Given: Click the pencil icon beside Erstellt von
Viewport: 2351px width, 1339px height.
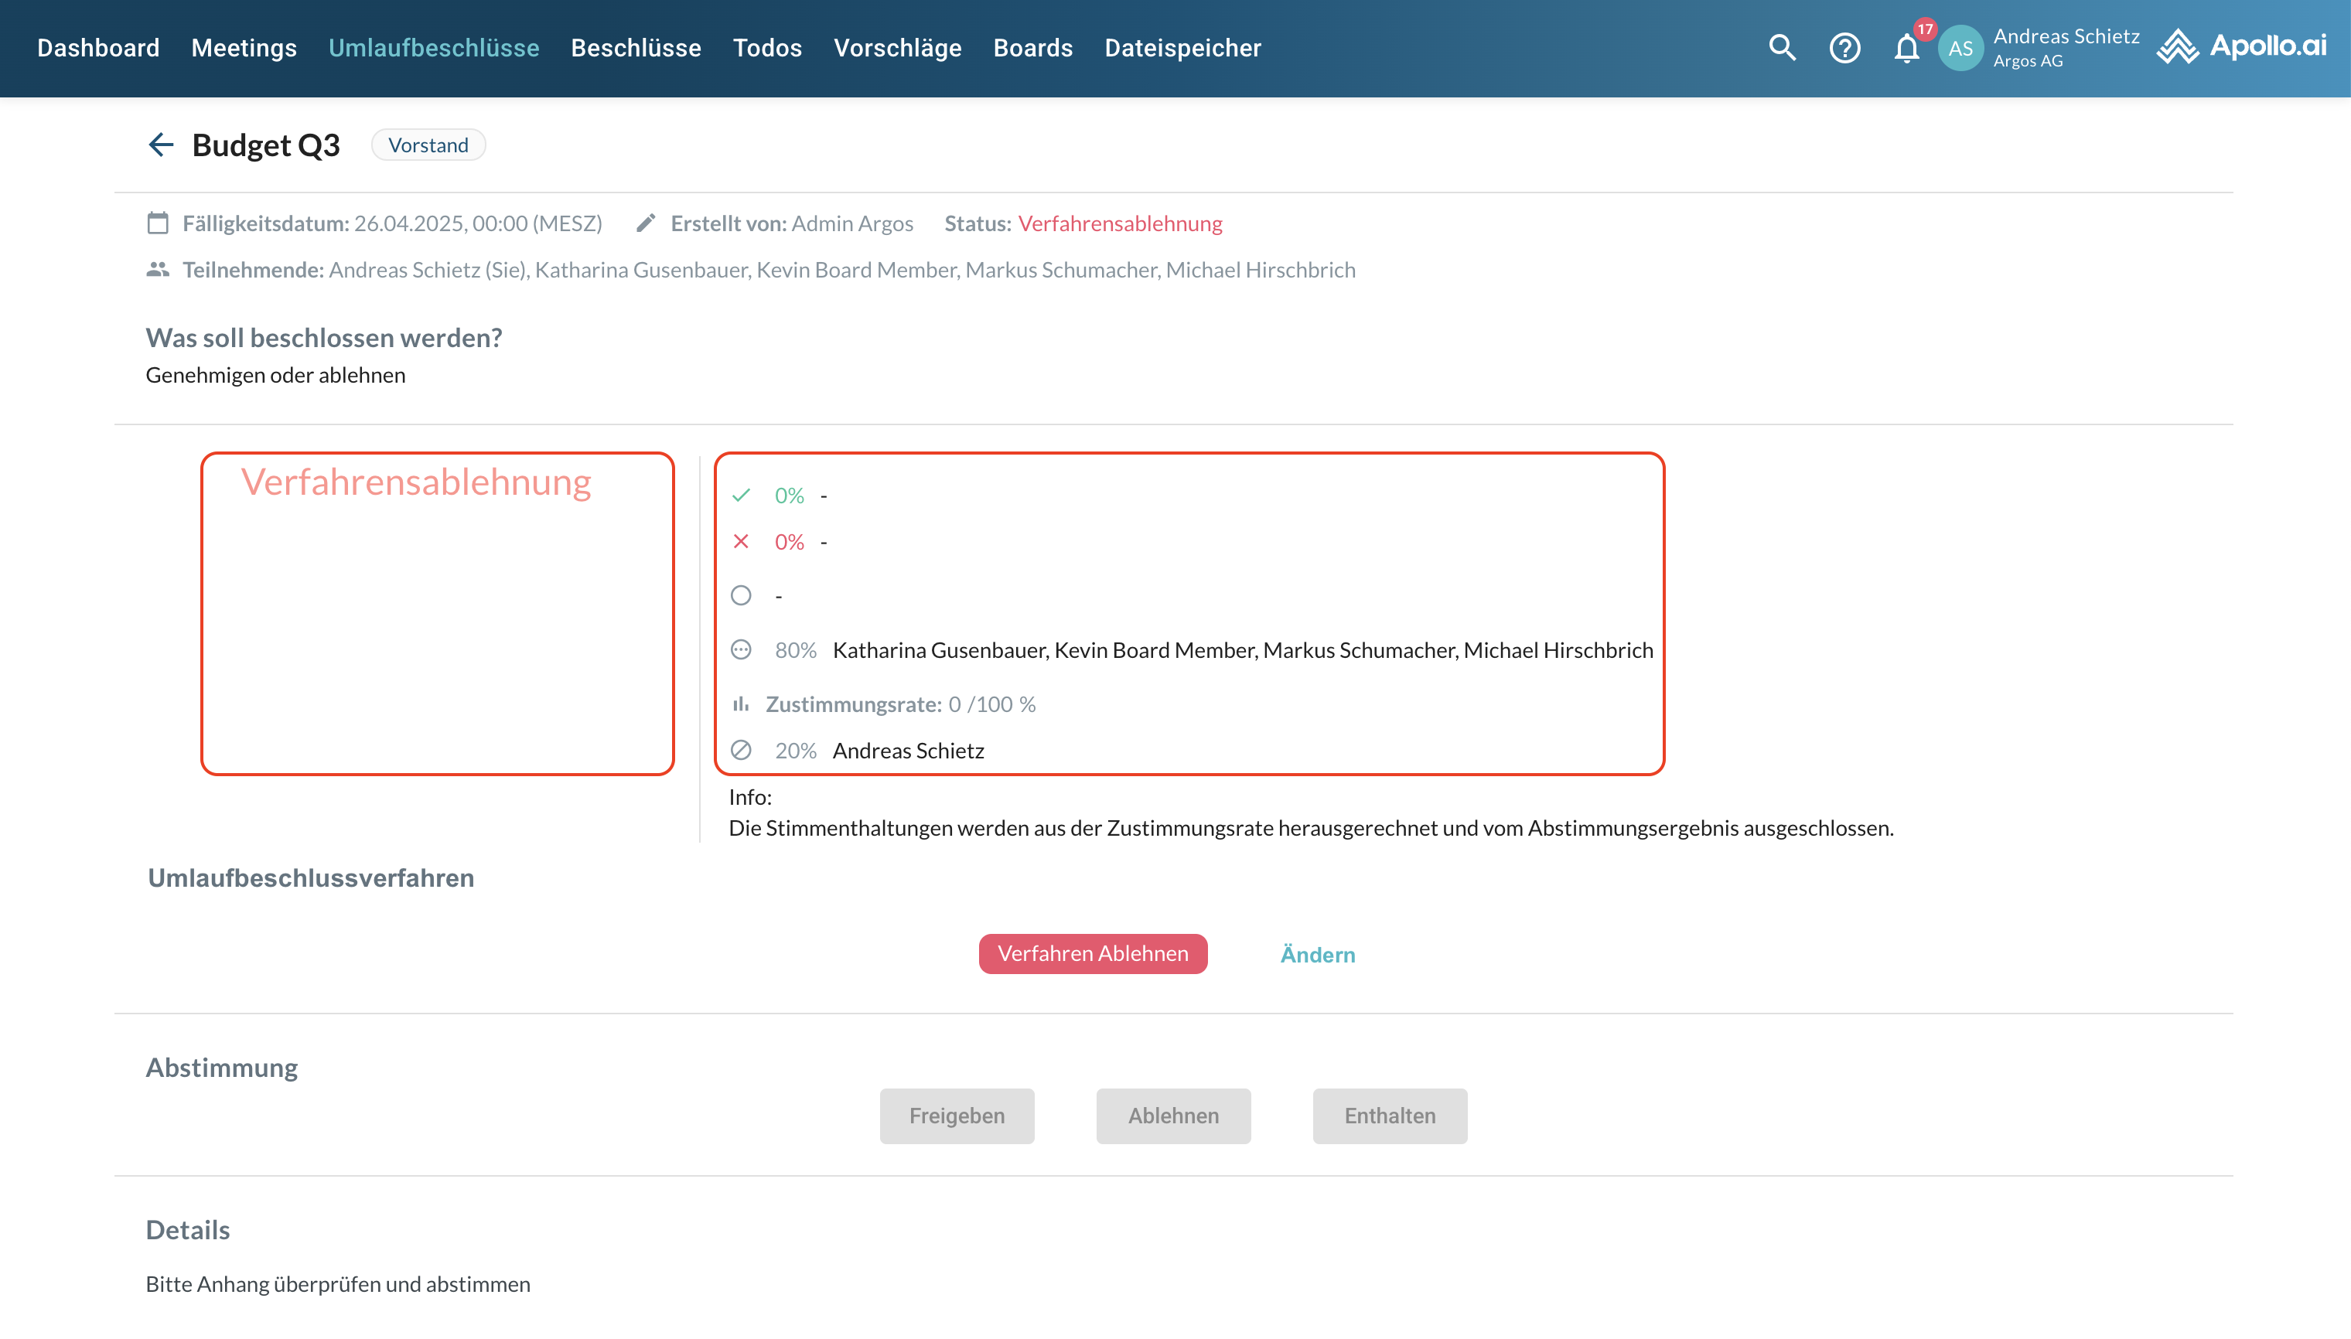Looking at the screenshot, I should point(646,223).
